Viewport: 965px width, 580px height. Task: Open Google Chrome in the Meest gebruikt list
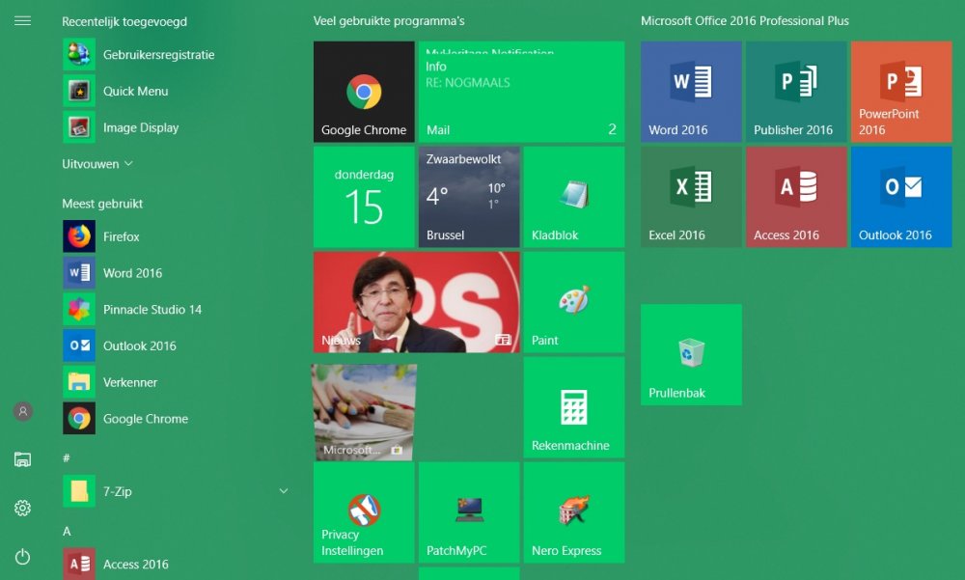tap(176, 419)
